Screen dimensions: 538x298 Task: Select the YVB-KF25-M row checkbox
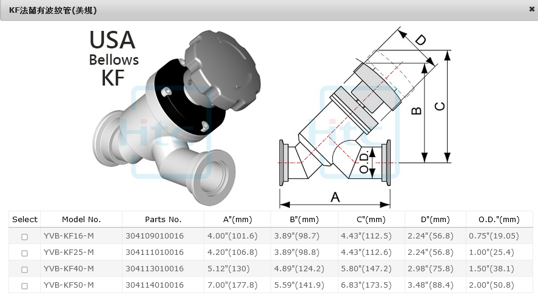(x=24, y=253)
